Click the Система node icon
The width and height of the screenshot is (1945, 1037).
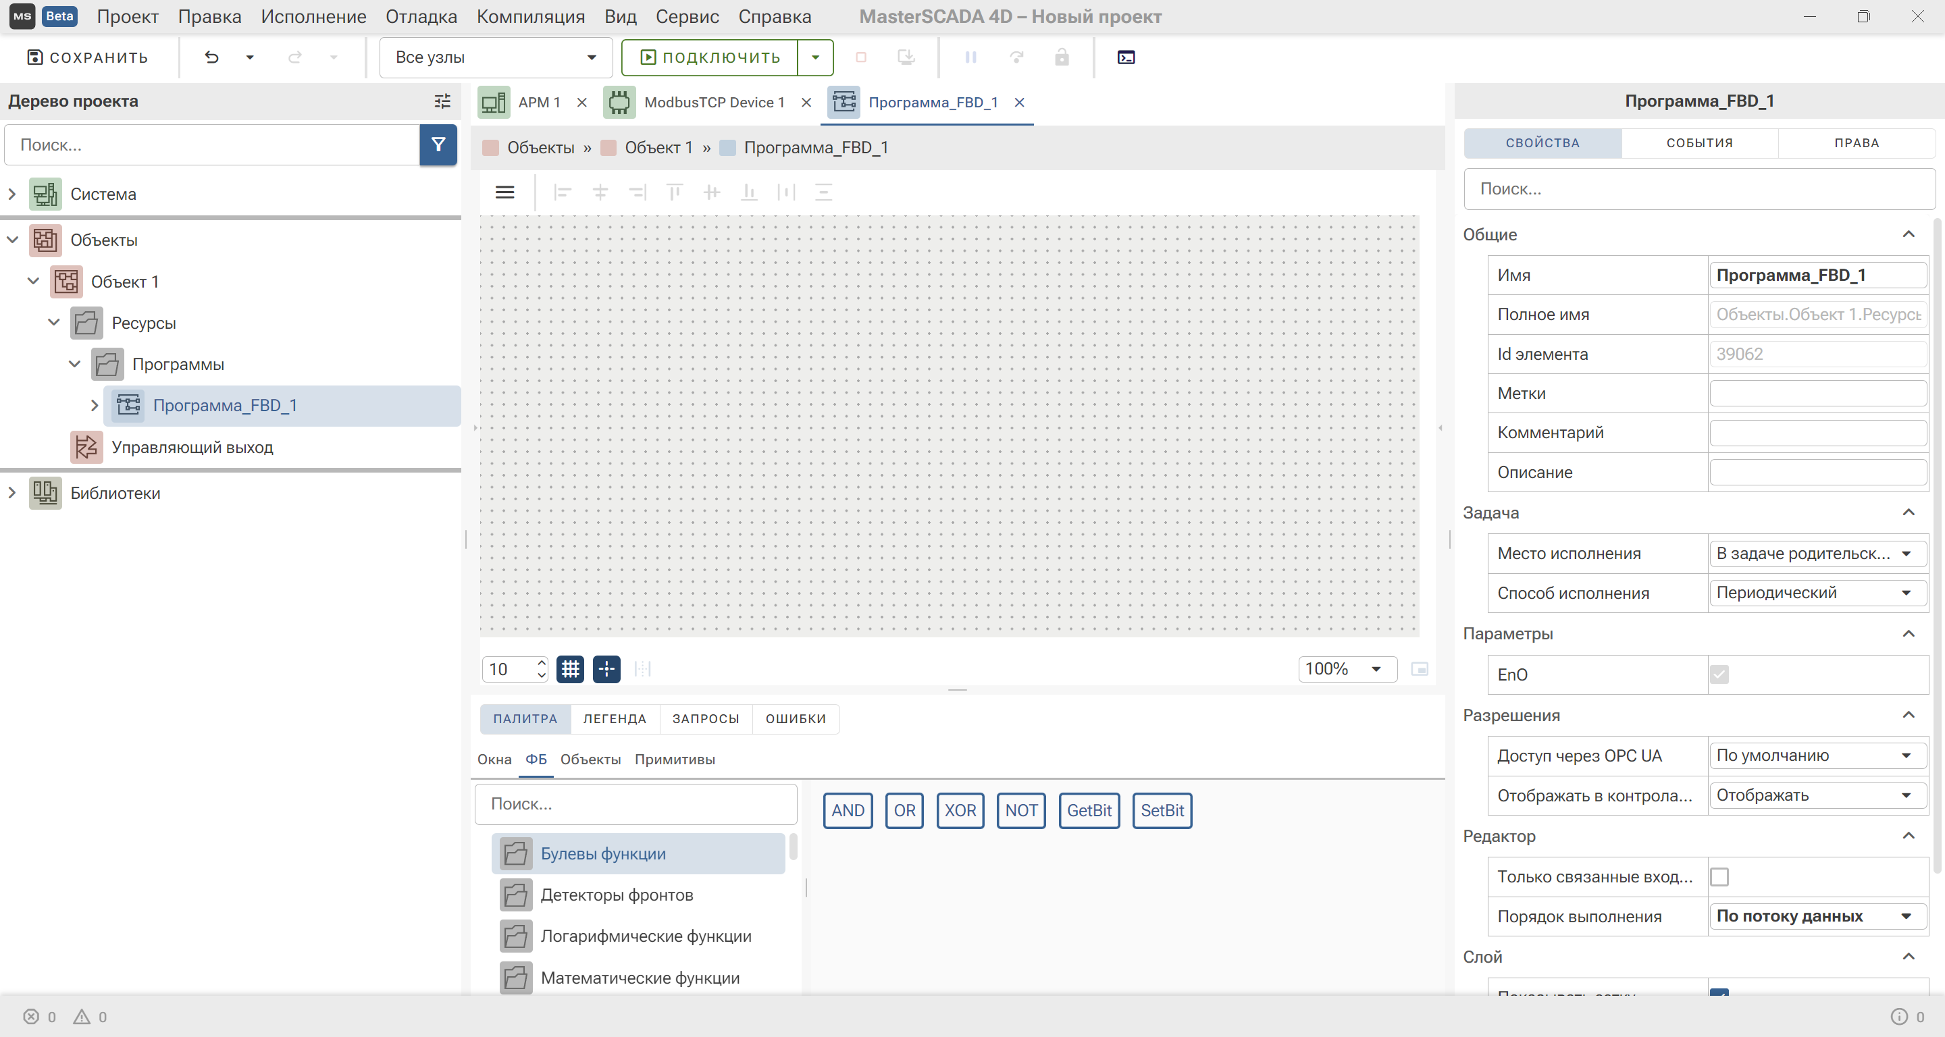45,194
